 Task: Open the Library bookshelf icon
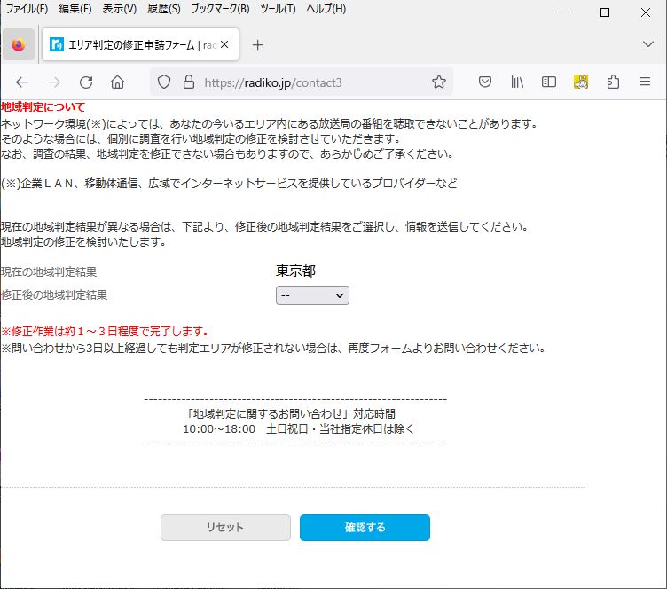coord(517,82)
